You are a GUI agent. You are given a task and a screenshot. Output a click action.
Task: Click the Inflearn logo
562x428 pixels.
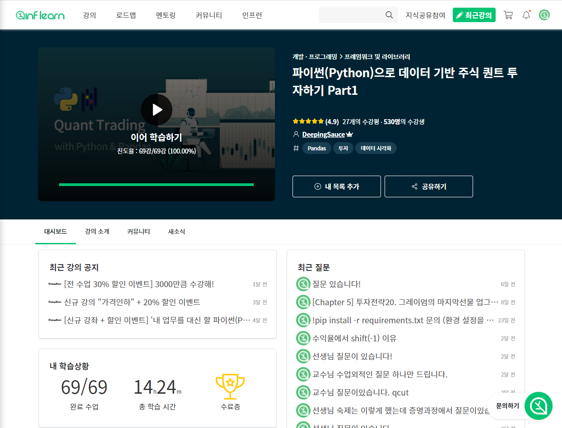point(40,15)
